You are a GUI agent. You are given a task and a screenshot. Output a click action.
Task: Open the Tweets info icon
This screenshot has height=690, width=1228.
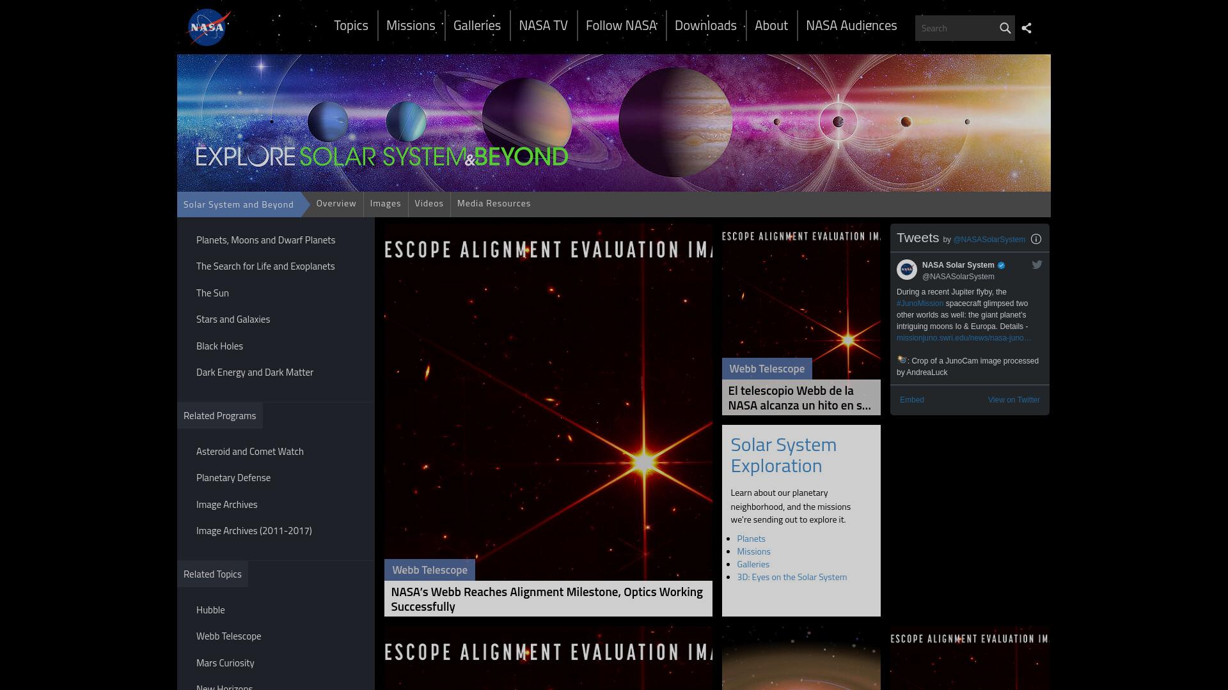(1036, 239)
